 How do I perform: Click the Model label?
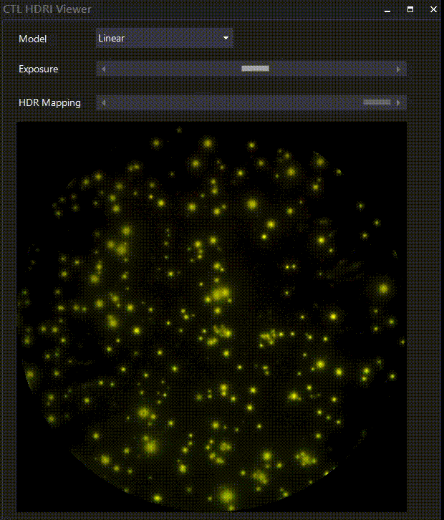[32, 39]
